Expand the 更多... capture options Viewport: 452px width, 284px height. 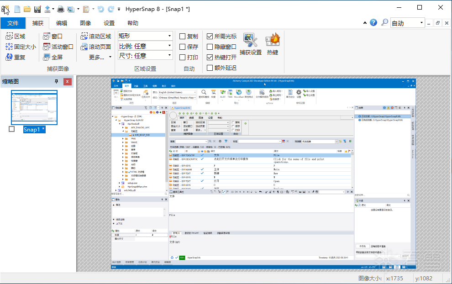pyautogui.click(x=100, y=57)
